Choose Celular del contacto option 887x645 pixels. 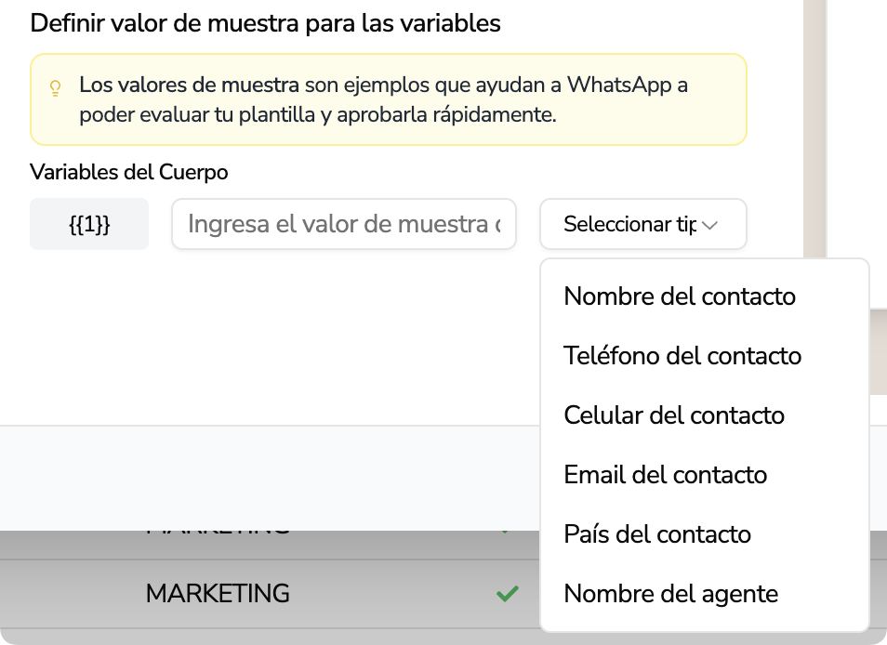click(704, 415)
